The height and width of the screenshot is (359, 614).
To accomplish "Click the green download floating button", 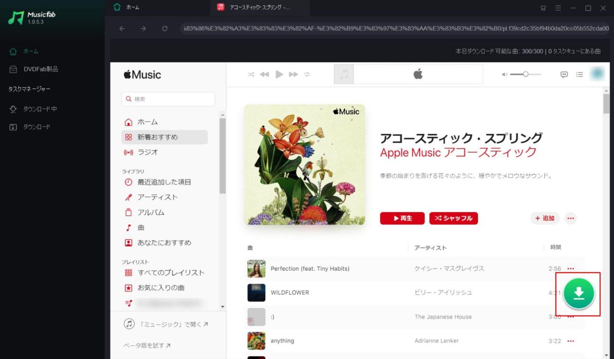I will (x=578, y=294).
